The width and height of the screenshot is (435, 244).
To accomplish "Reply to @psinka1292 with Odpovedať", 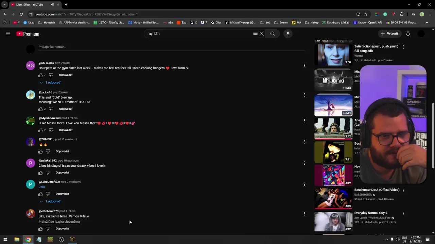I will click(x=63, y=173).
